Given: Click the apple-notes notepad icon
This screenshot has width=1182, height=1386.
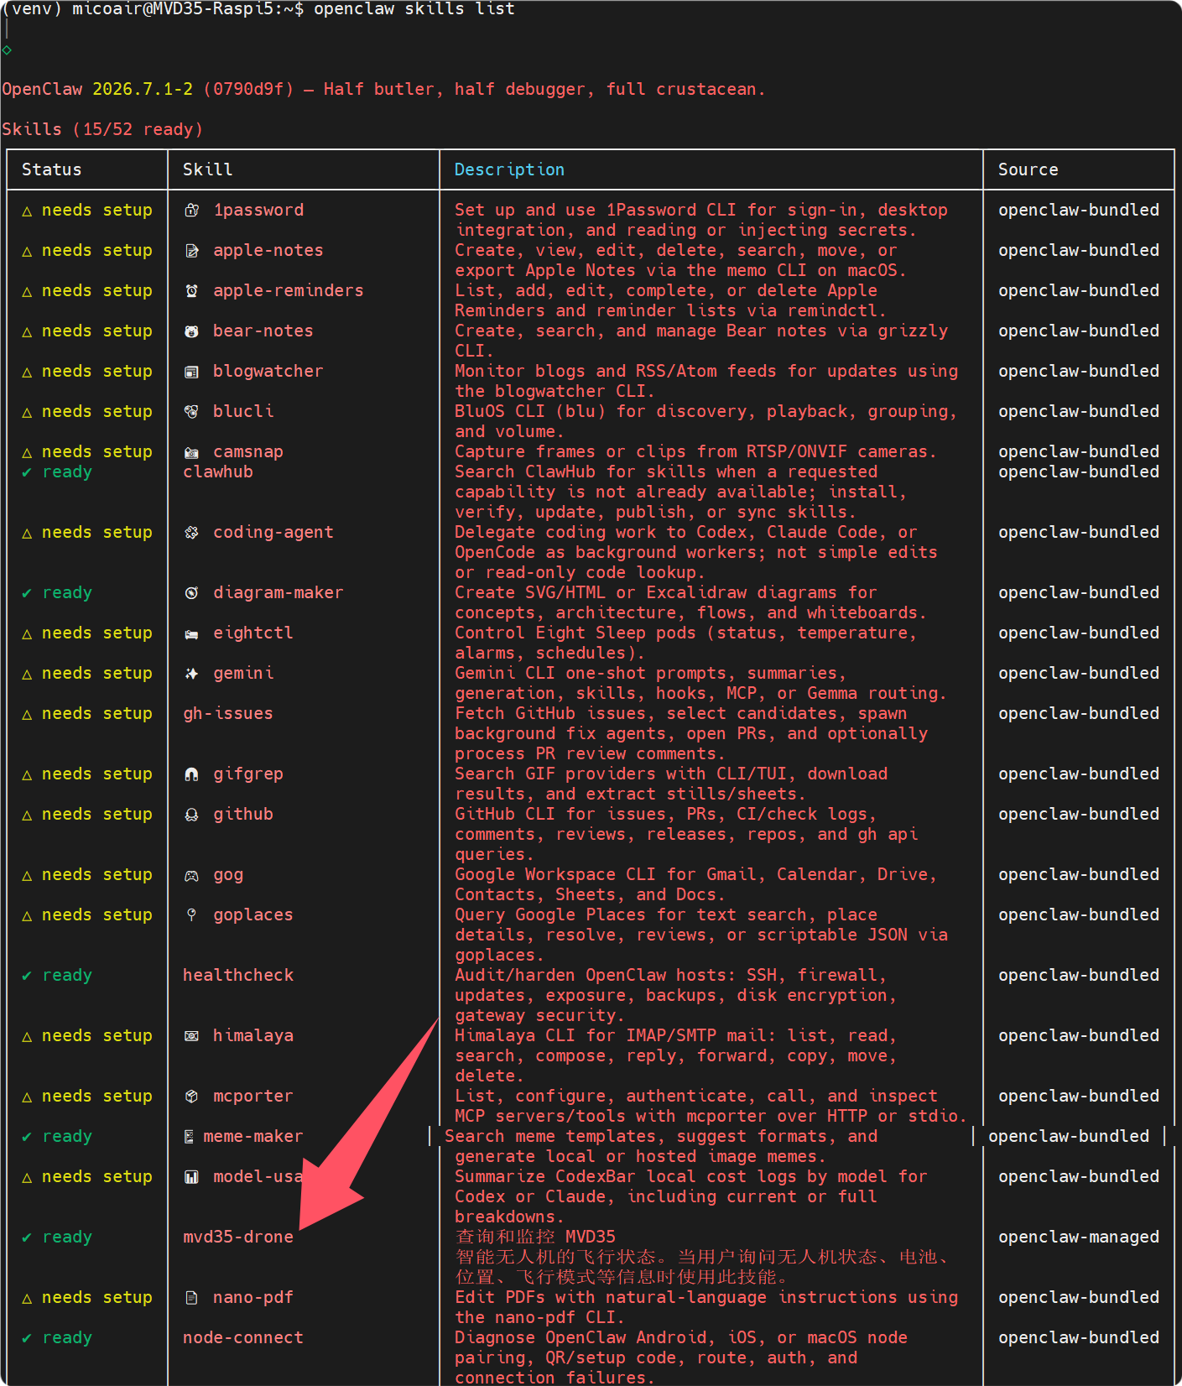Looking at the screenshot, I should (x=191, y=251).
